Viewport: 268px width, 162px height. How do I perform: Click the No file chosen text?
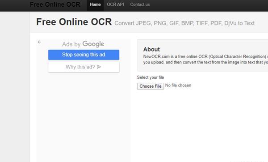(x=178, y=85)
